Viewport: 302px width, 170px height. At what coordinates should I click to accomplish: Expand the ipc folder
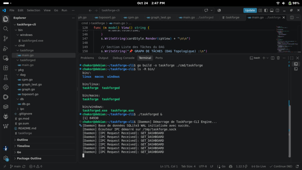(18, 109)
